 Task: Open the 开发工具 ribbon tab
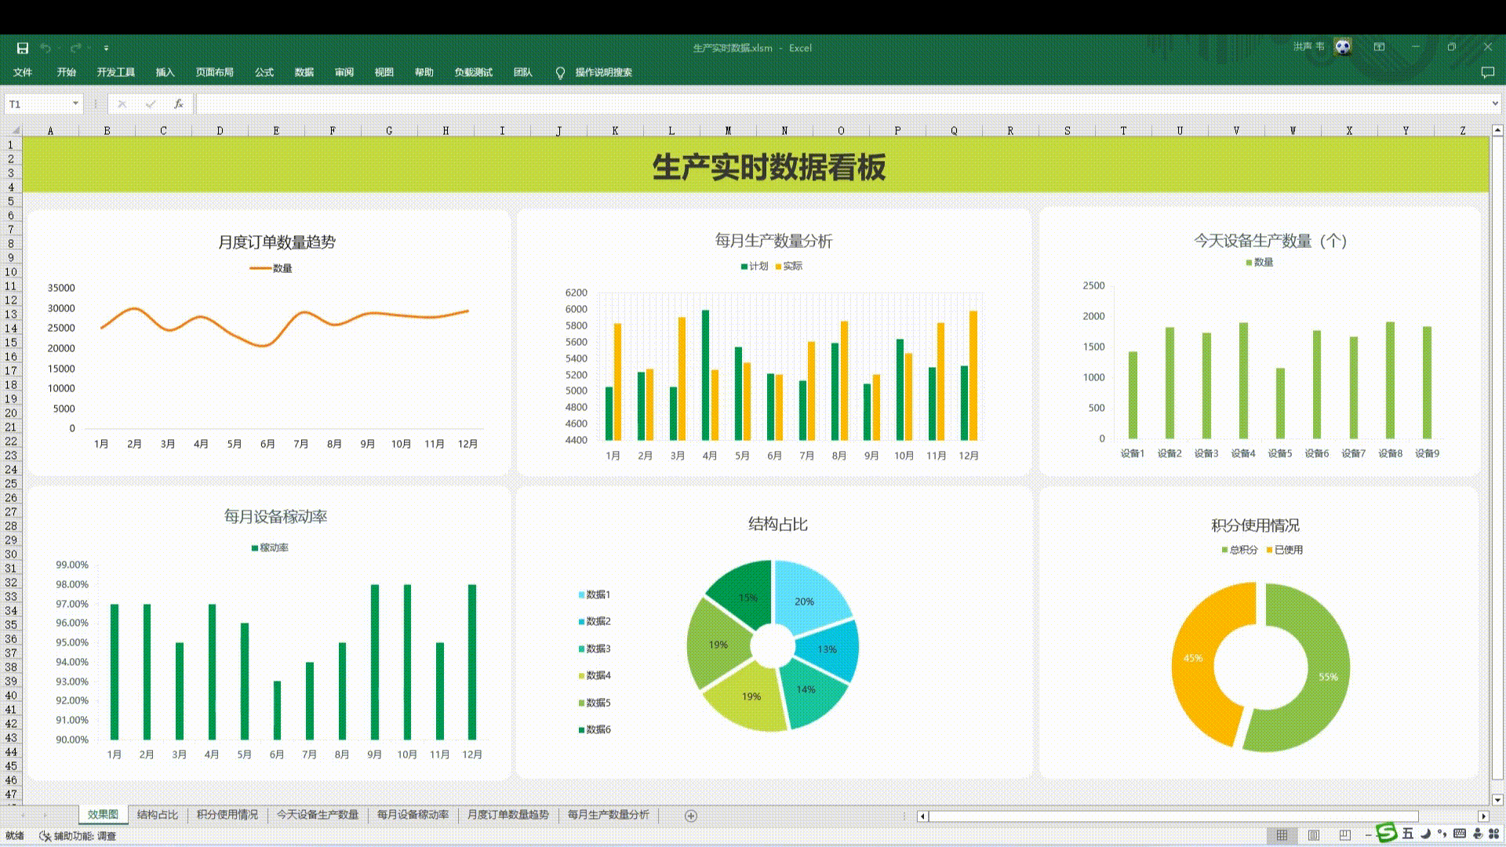pyautogui.click(x=115, y=72)
